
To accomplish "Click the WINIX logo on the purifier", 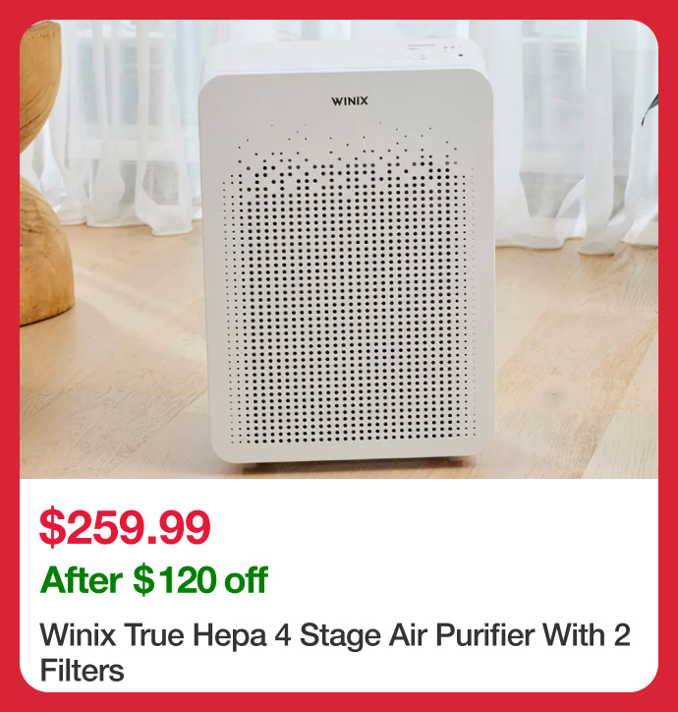I will 349,101.
